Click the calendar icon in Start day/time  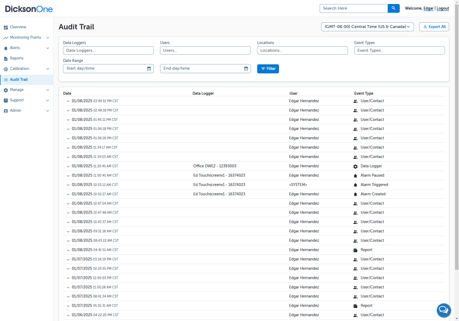pyautogui.click(x=149, y=68)
